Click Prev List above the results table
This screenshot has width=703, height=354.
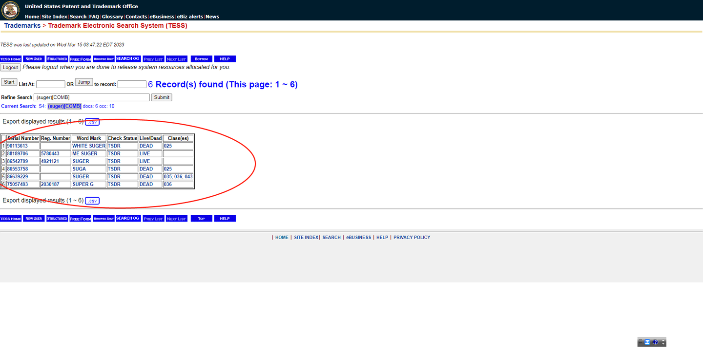click(x=153, y=59)
